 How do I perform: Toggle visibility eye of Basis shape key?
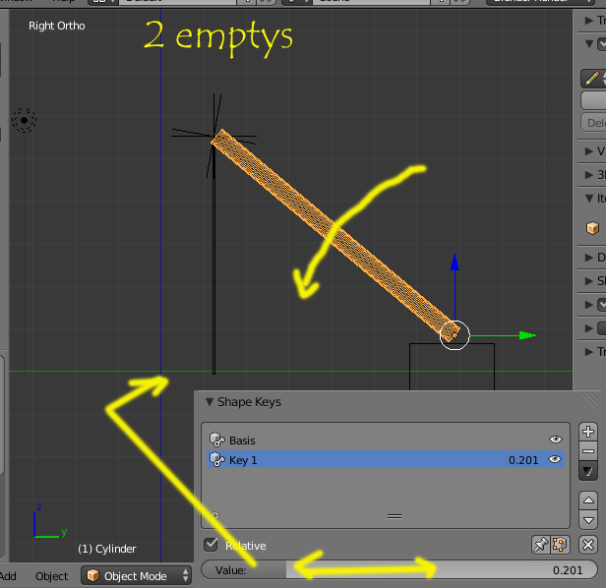tap(556, 440)
